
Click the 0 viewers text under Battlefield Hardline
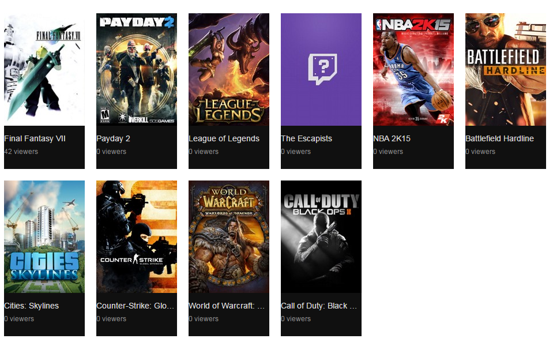tap(480, 152)
